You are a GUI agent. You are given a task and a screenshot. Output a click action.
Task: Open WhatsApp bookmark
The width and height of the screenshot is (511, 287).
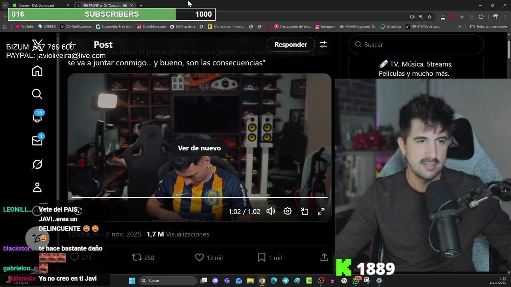click(390, 27)
